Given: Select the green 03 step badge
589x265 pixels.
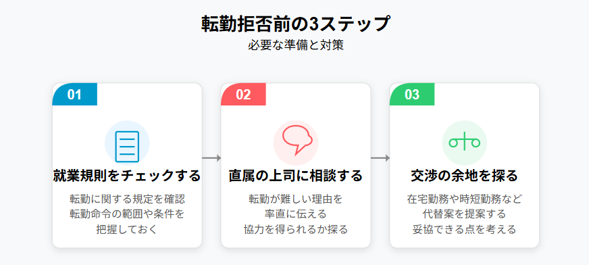Looking at the screenshot, I should point(412,95).
